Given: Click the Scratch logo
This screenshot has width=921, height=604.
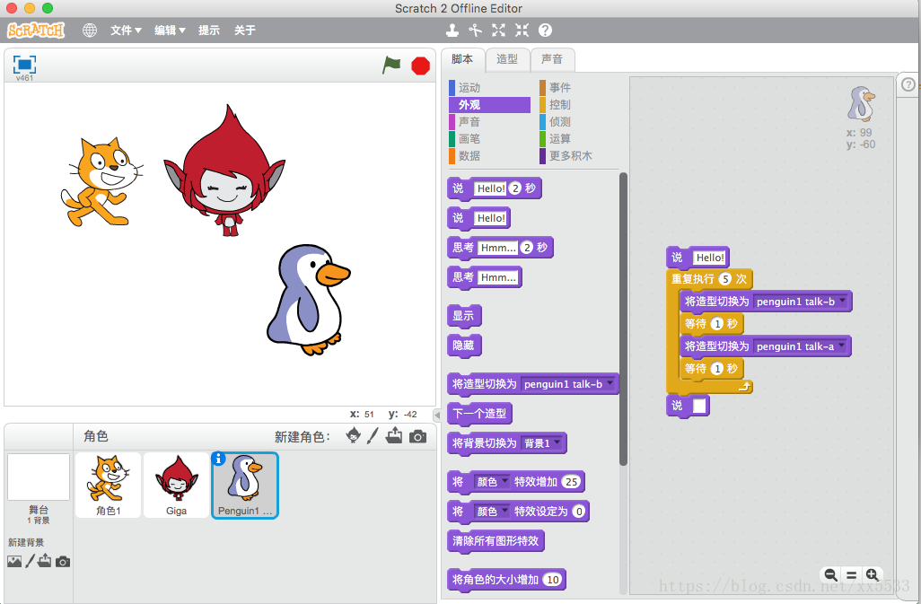Looking at the screenshot, I should 36,30.
